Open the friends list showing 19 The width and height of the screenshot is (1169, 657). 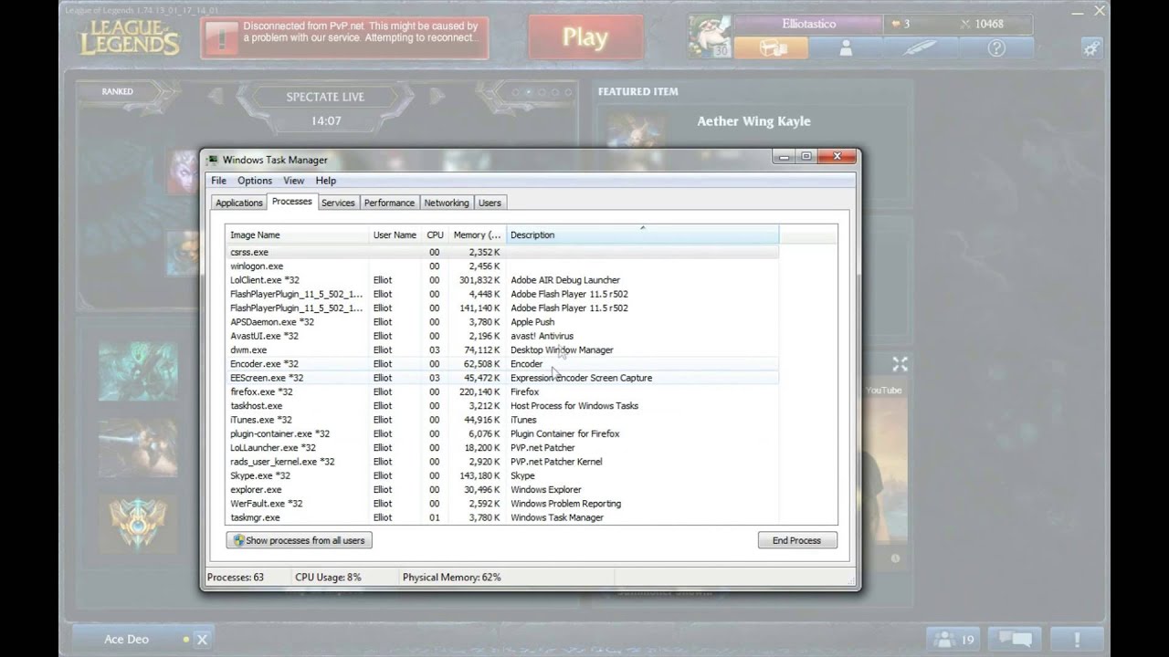[954, 640]
